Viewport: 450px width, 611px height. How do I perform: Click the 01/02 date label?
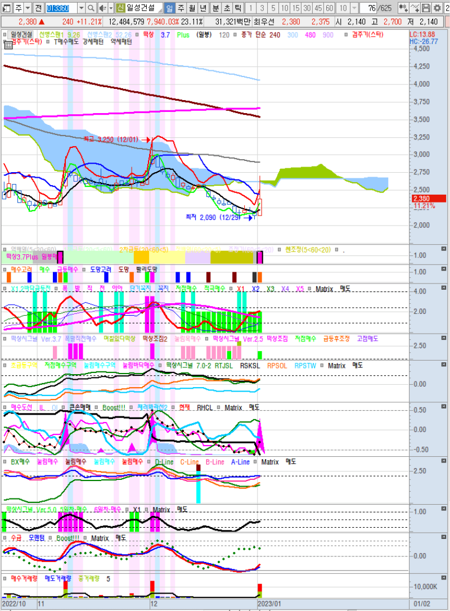tap(421, 604)
